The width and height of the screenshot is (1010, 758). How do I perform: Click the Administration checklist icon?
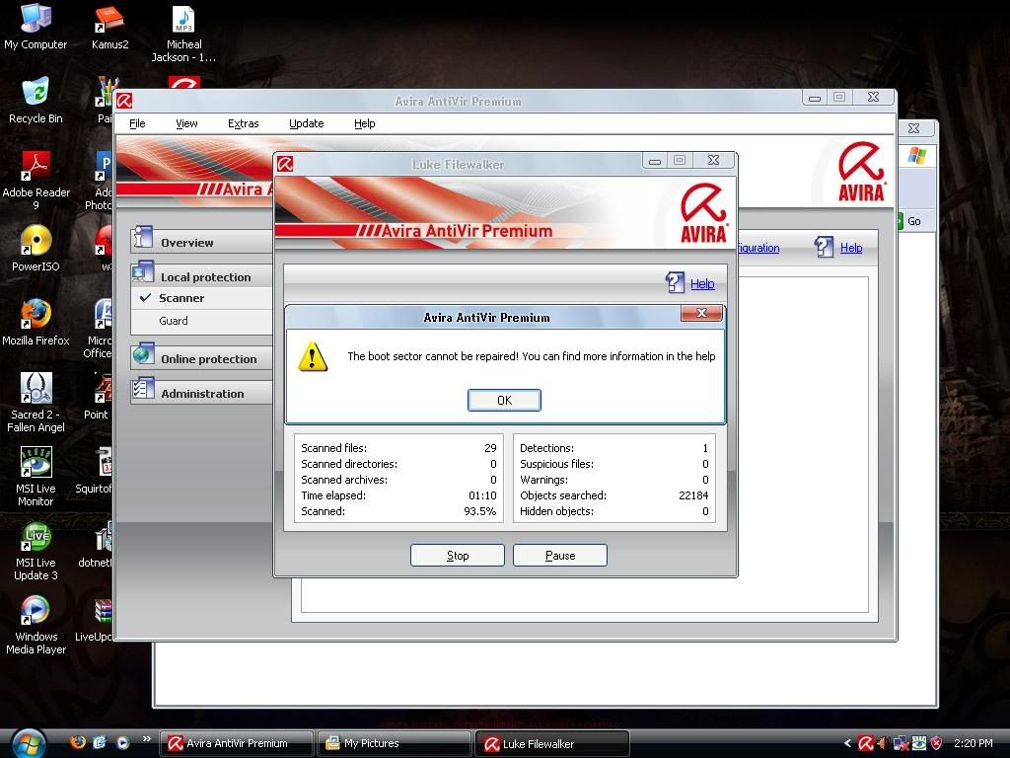pyautogui.click(x=142, y=389)
